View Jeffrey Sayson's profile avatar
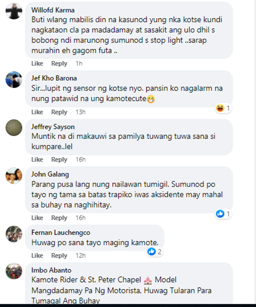 click(14, 127)
